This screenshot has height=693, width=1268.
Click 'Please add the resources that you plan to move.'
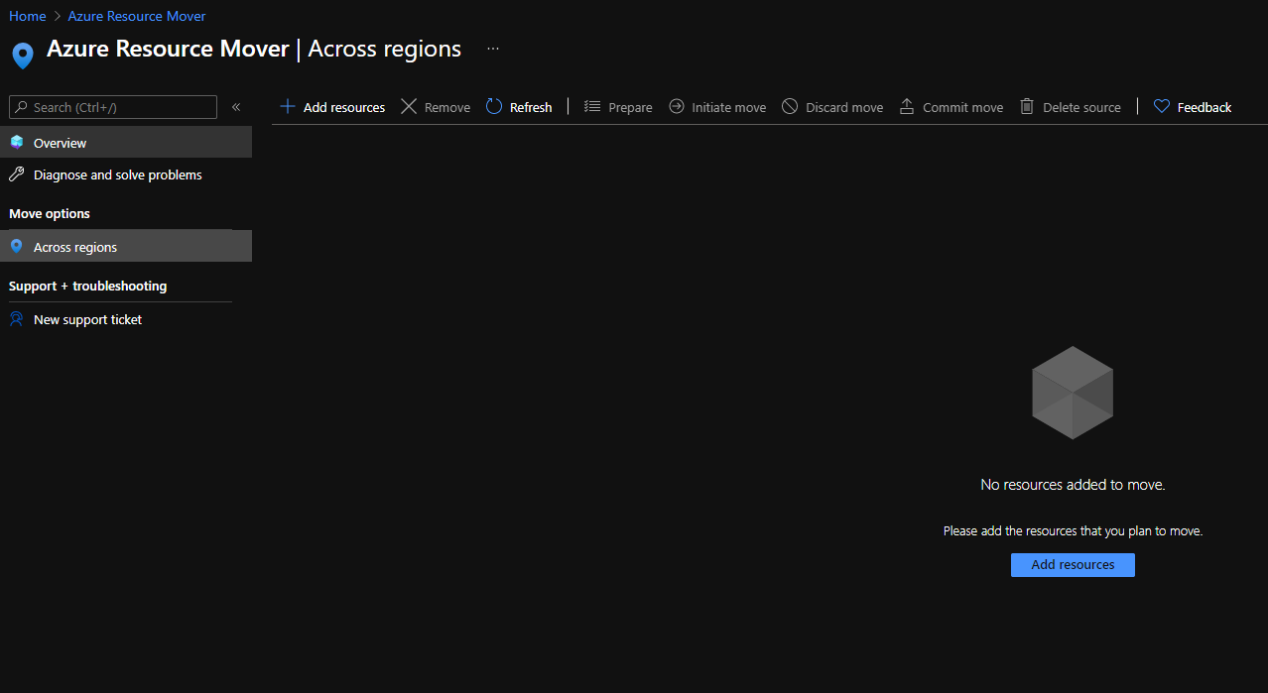tap(1073, 530)
